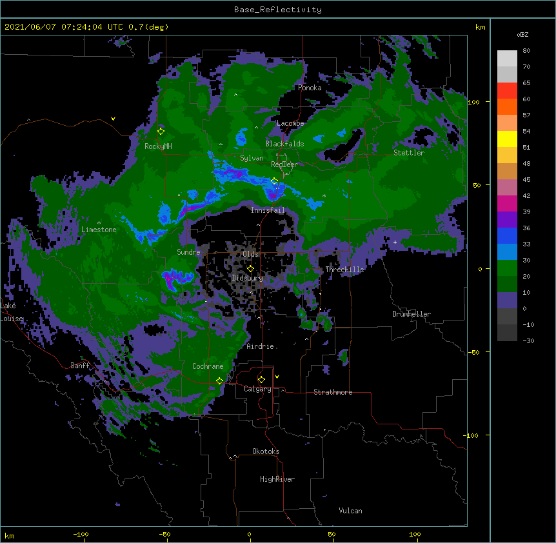
Task: Click the Lacombe city label
Action: pyautogui.click(x=290, y=123)
